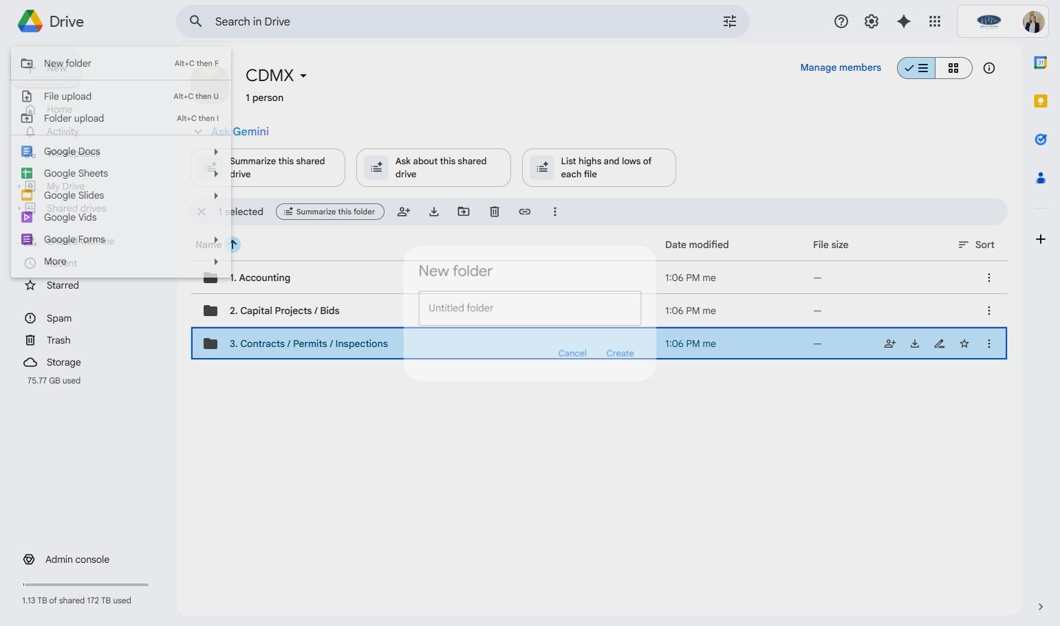Choose File upload from the New menu

(x=67, y=96)
